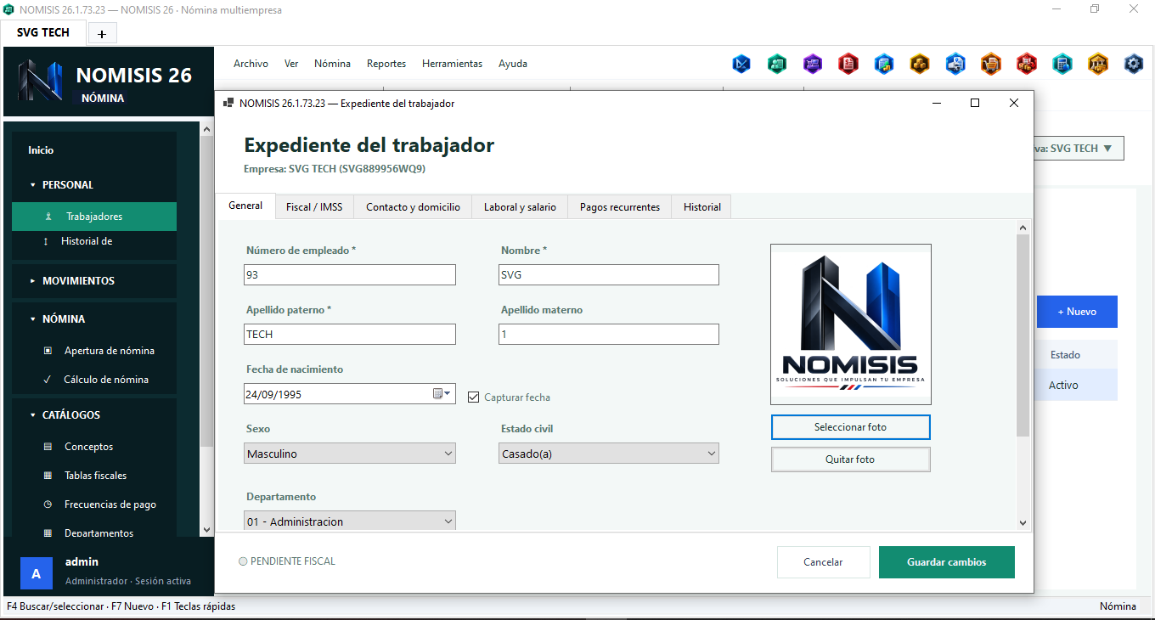Click the employee photo thumbnail
1155x620 pixels.
[x=851, y=324]
